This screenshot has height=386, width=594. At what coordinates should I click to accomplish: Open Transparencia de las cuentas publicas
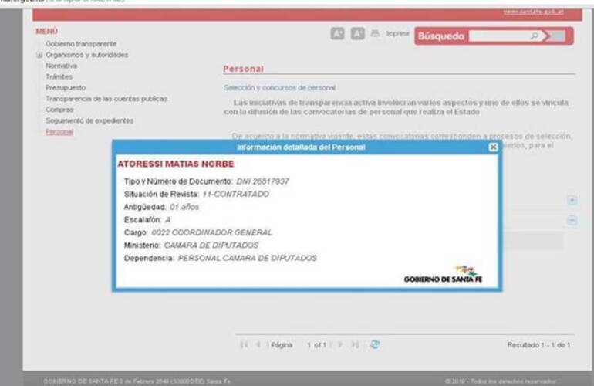point(106,99)
